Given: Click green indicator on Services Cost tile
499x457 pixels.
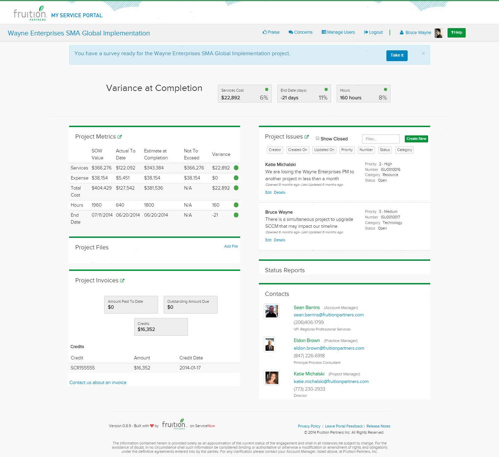Looking at the screenshot, I should point(267,90).
